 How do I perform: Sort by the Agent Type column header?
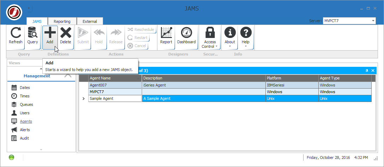(x=345, y=78)
